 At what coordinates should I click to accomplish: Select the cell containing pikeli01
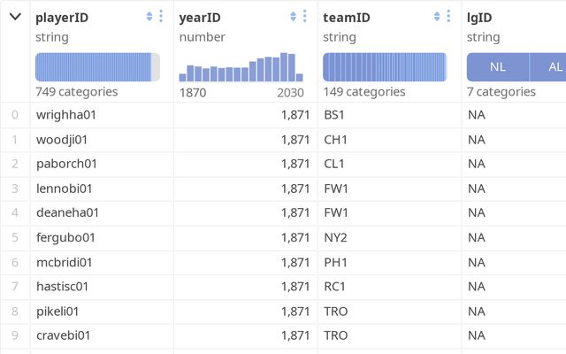(x=57, y=312)
